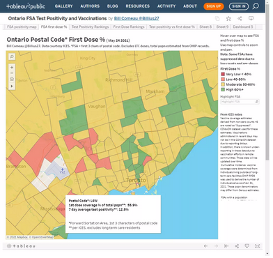Open the First Dose Rankings tab
This screenshot has width=273, height=258.
(129, 27)
